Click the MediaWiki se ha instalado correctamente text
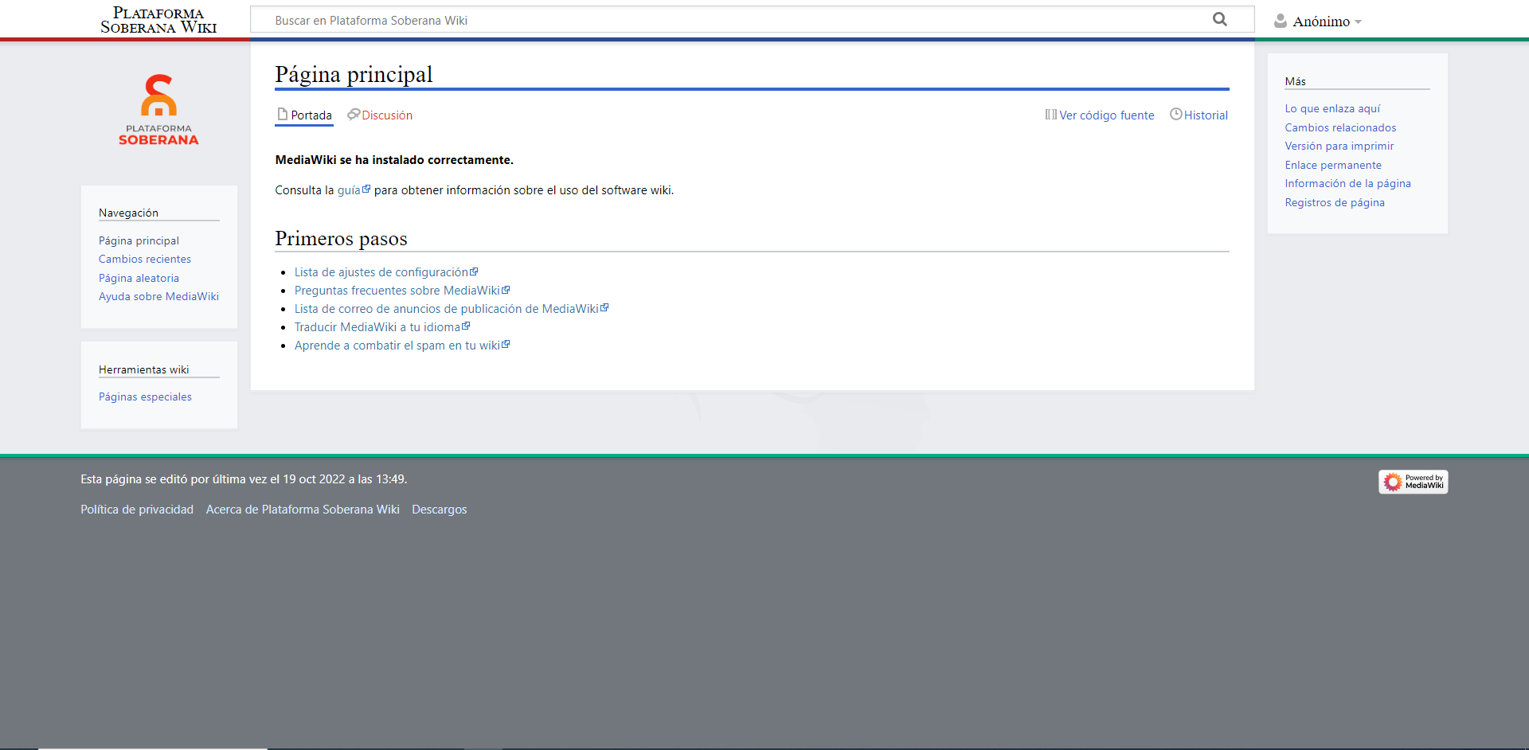Viewport: 1529px width, 750px height. [x=394, y=160]
